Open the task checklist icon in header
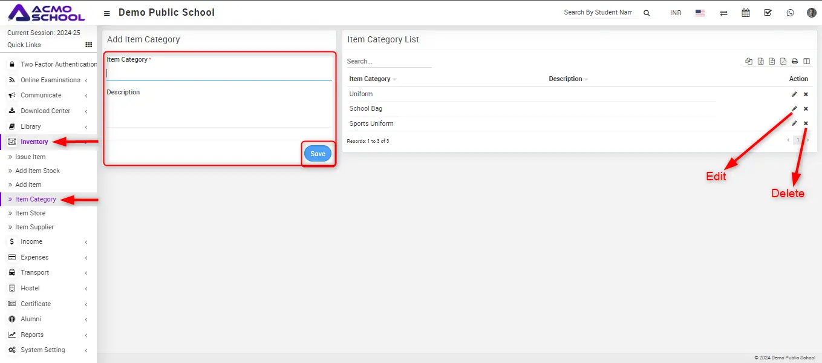Image resolution: width=822 pixels, height=363 pixels. coord(768,13)
